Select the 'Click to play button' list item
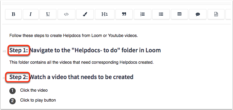 (38, 100)
